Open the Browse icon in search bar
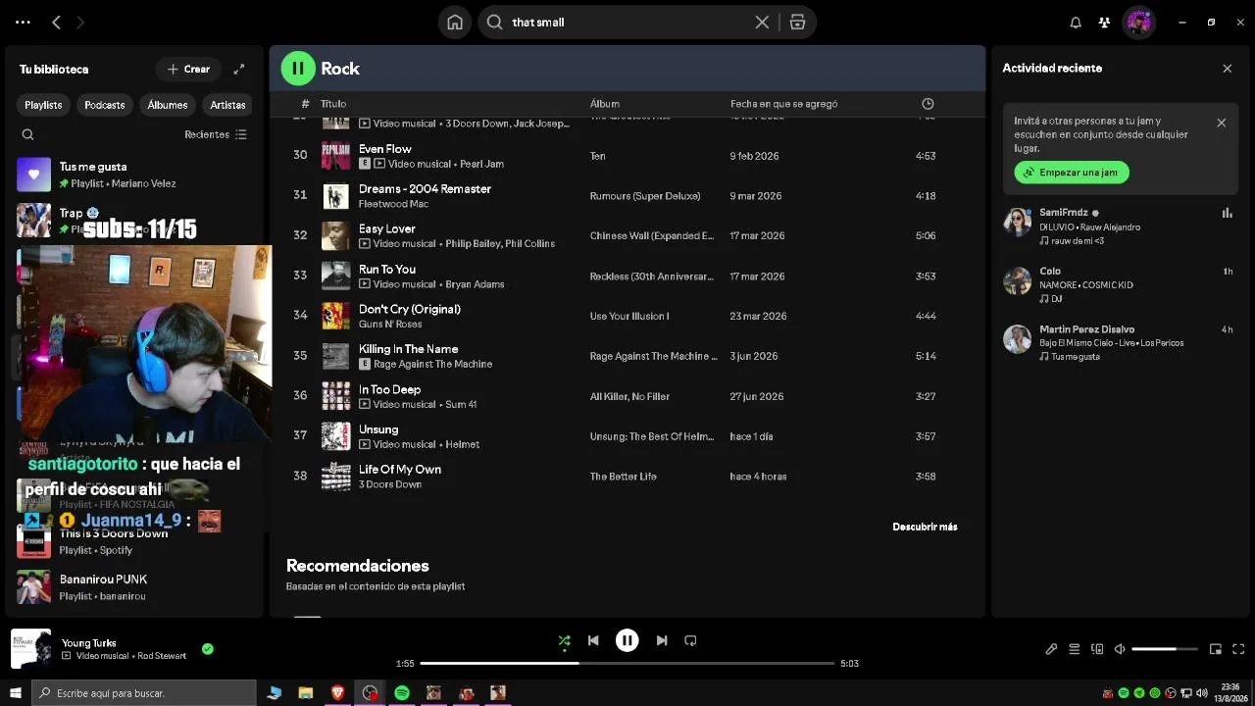This screenshot has width=1255, height=706. (797, 22)
